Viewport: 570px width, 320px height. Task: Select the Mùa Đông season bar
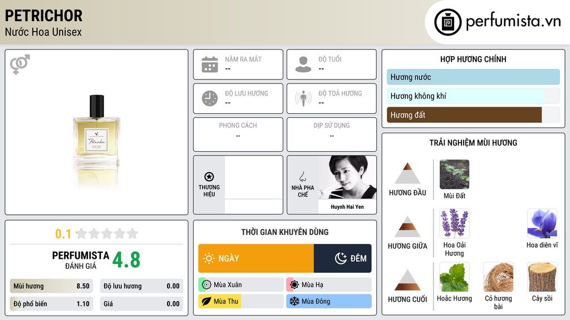tap(328, 301)
